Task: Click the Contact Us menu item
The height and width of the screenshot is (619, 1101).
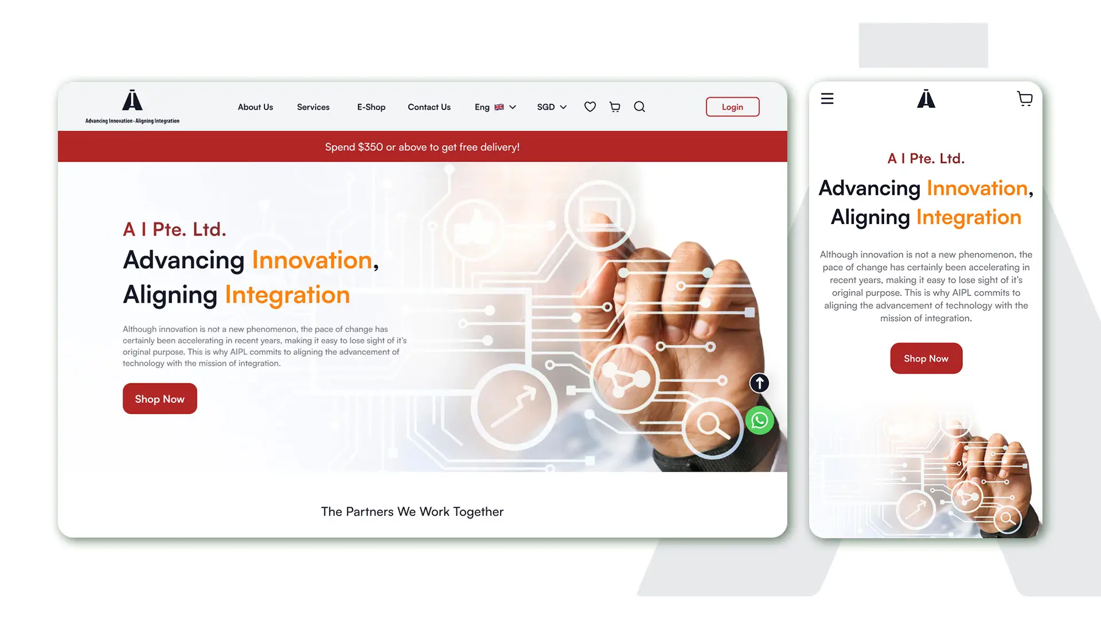Action: [x=429, y=107]
